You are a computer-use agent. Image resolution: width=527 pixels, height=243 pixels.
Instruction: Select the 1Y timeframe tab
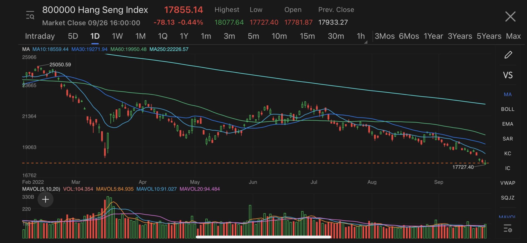(x=184, y=36)
